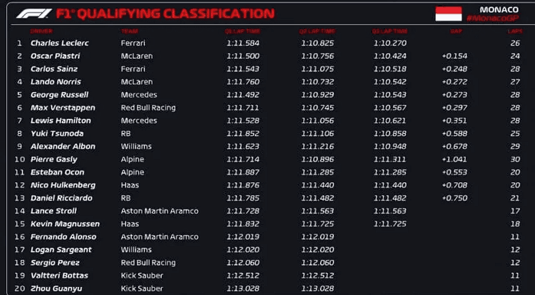Click the F1 Qualifying Classification title
The image size is (535, 295).
(x=165, y=14)
